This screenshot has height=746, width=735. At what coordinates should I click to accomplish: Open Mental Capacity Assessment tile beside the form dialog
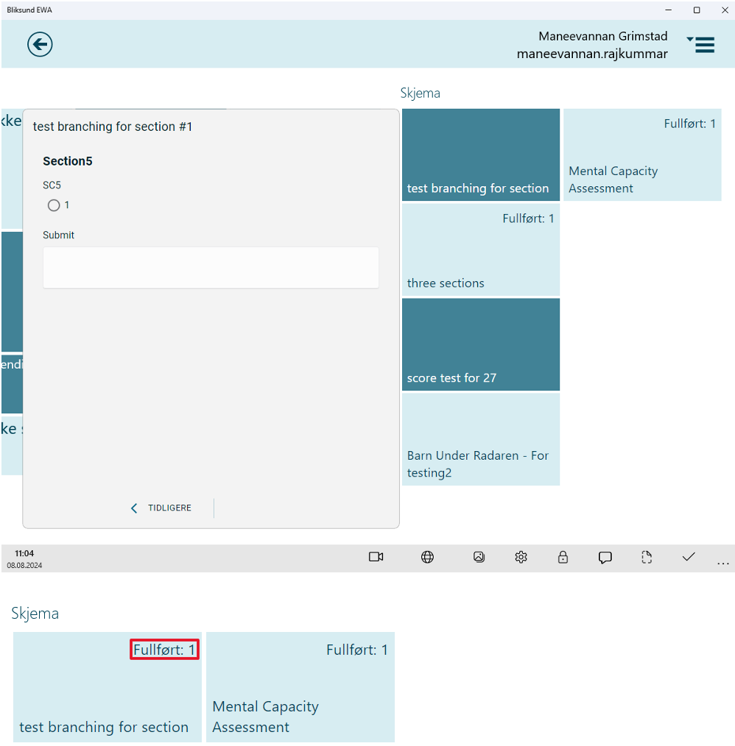[x=642, y=154]
